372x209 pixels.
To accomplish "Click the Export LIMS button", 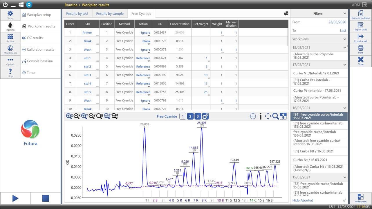I will (361, 26).
